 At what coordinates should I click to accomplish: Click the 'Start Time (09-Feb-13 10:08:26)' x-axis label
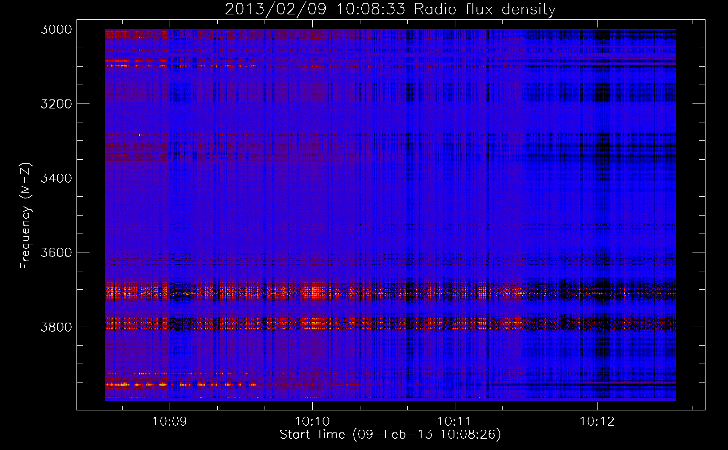[390, 435]
